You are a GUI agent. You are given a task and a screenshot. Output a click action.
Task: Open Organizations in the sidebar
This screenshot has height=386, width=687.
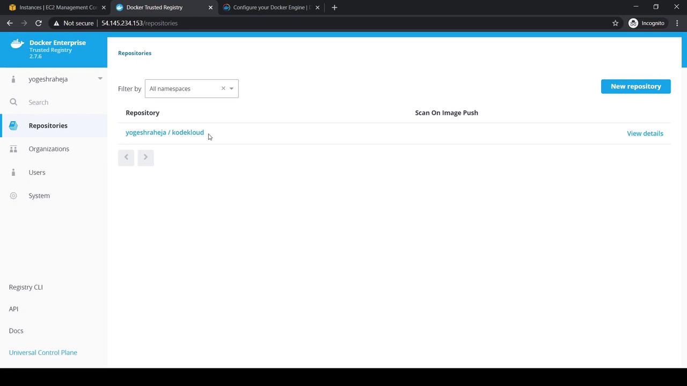pos(54,149)
